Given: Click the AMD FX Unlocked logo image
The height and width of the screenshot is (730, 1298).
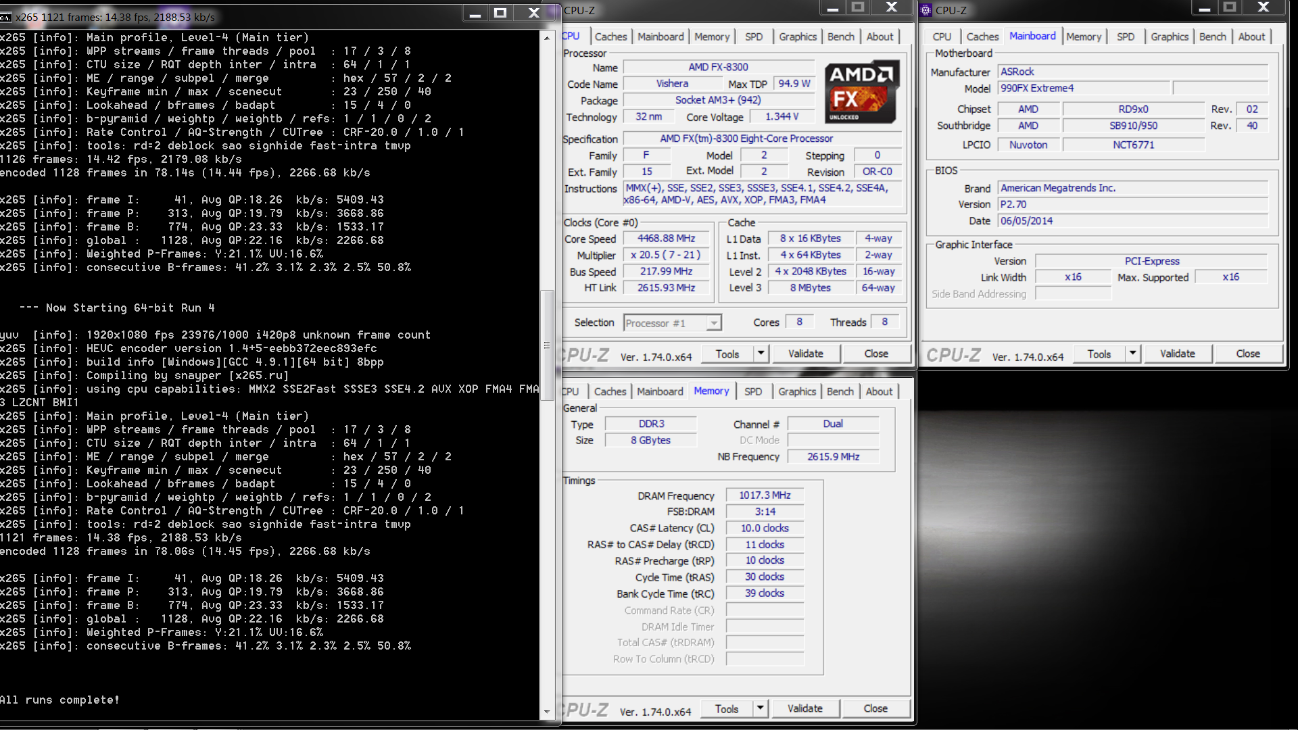Looking at the screenshot, I should (x=861, y=91).
